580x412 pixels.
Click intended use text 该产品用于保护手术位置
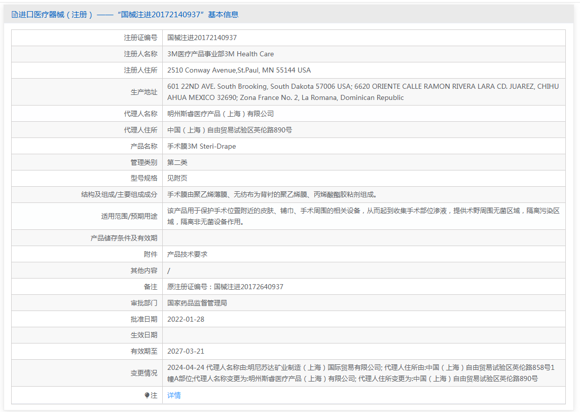click(x=363, y=216)
